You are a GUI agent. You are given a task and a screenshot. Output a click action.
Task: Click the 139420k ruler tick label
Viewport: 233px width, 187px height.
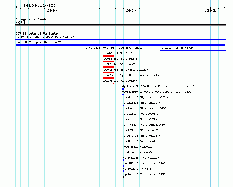[52, 10]
